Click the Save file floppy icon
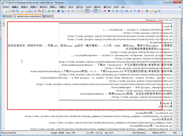The image size is (183, 136). coord(13,11)
